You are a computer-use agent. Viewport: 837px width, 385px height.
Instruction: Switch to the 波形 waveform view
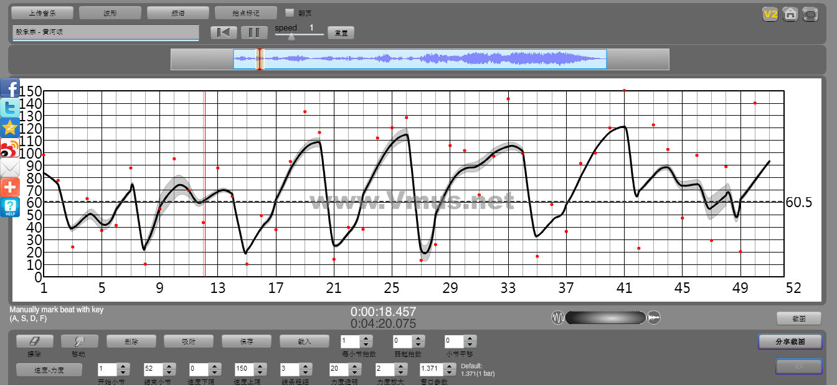click(x=110, y=12)
